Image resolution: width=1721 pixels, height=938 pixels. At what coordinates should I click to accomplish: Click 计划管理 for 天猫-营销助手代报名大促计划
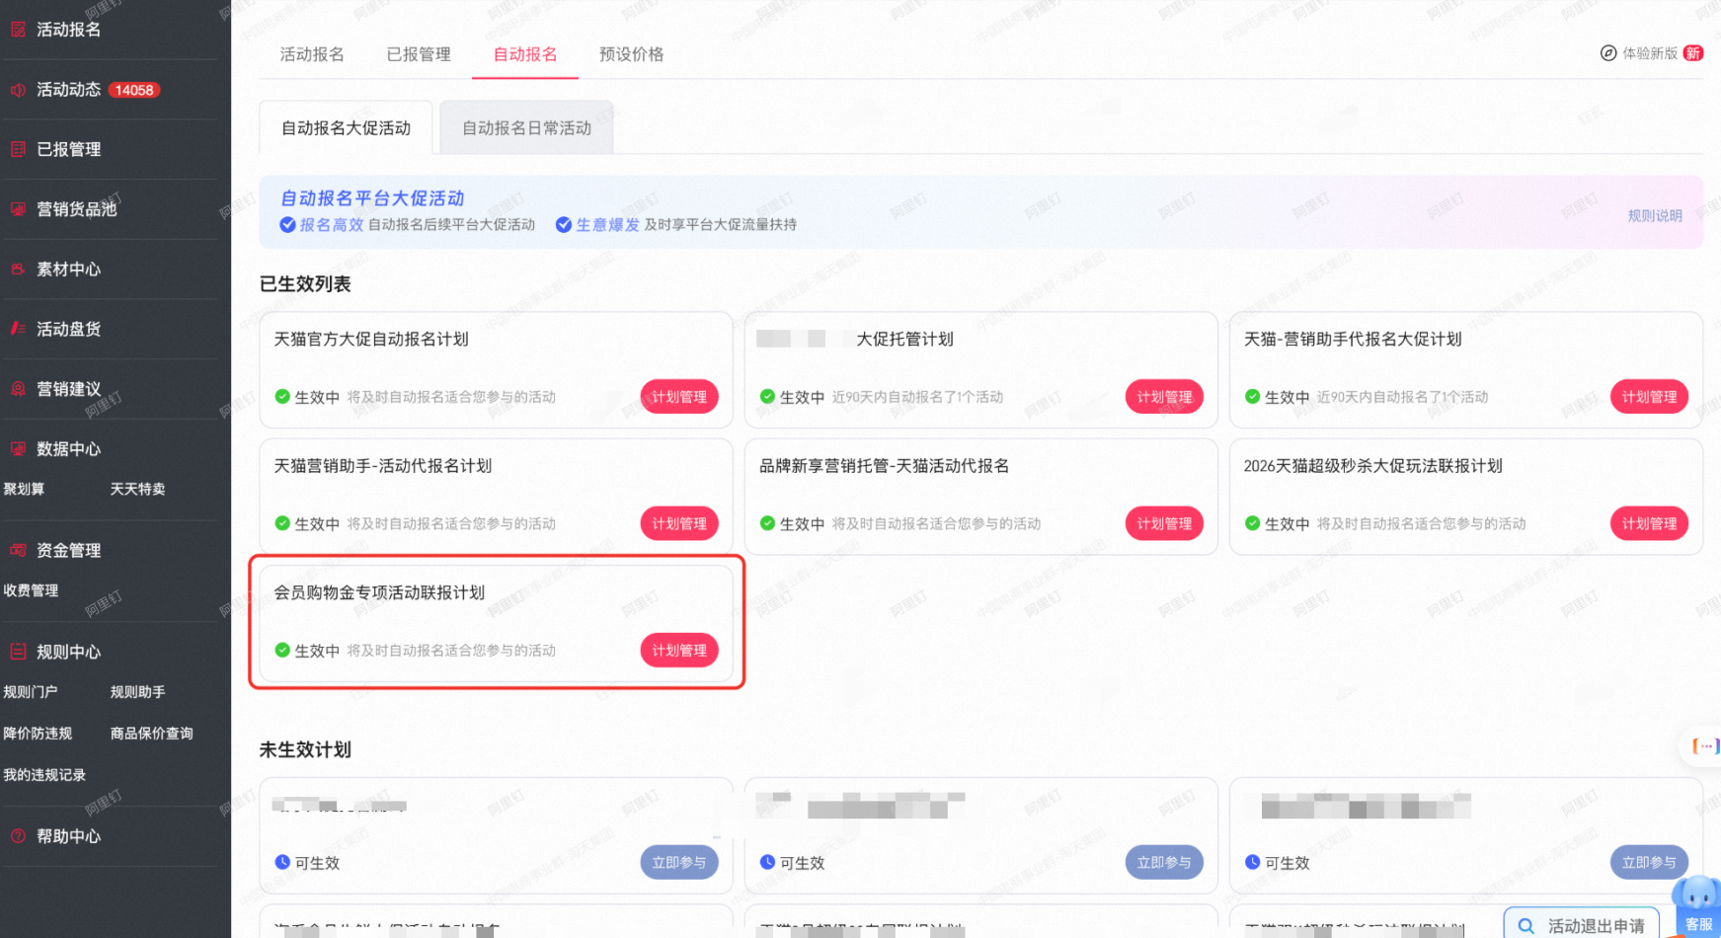[x=1649, y=397]
